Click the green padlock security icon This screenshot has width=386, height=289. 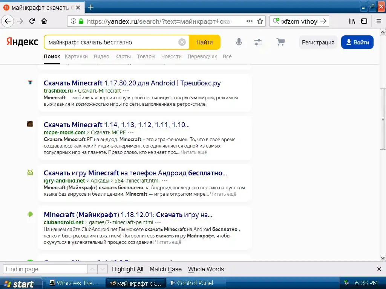pyautogui.click(x=81, y=21)
